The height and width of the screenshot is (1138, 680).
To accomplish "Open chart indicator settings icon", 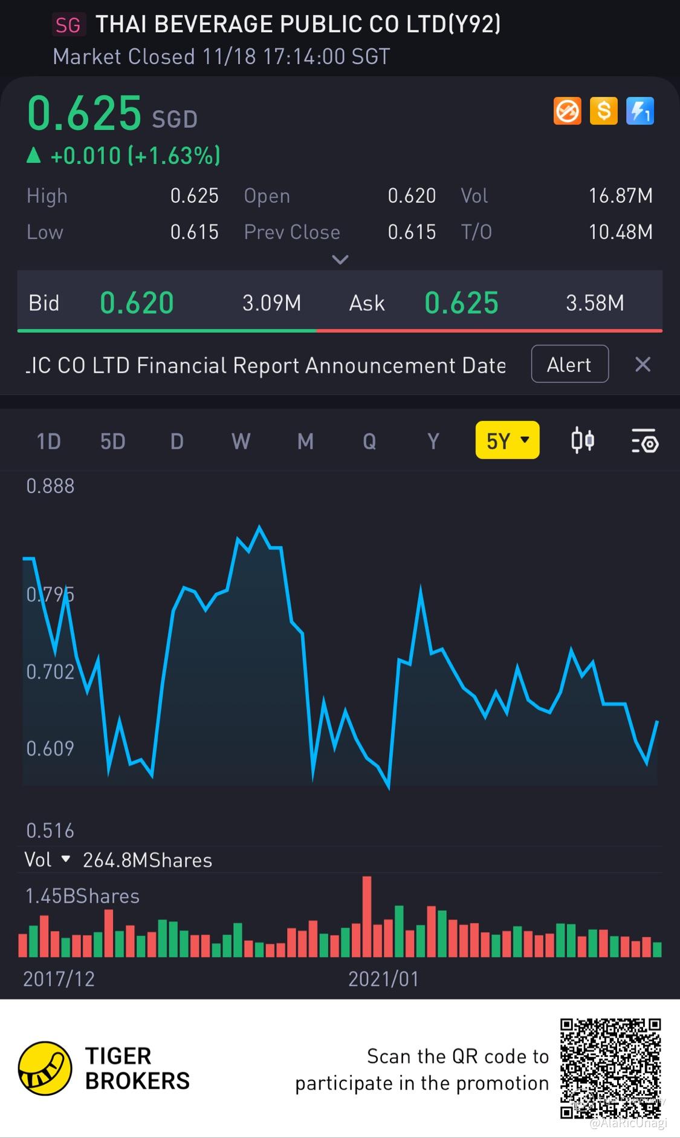I will tap(644, 441).
